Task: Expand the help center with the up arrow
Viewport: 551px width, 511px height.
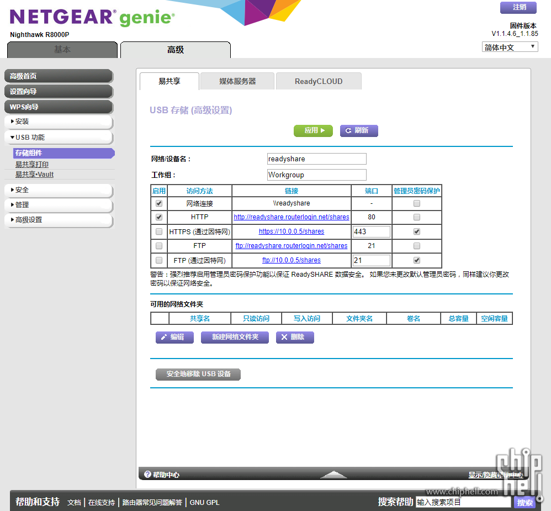Action: 333,475
